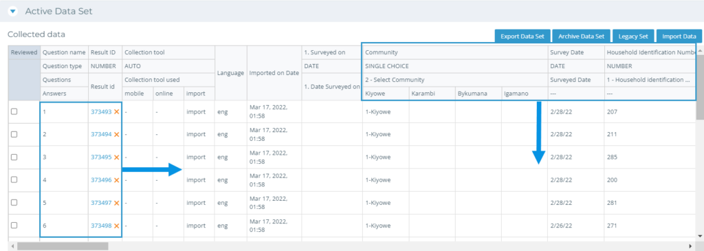Image resolution: width=704 pixels, height=251 pixels.
Task: Delete result 373494 with orange X icon
Action: pyautogui.click(x=117, y=134)
